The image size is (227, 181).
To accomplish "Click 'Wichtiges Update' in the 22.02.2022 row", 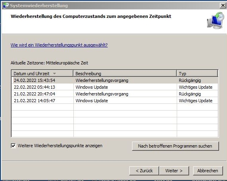I will pyautogui.click(x=195, y=87).
